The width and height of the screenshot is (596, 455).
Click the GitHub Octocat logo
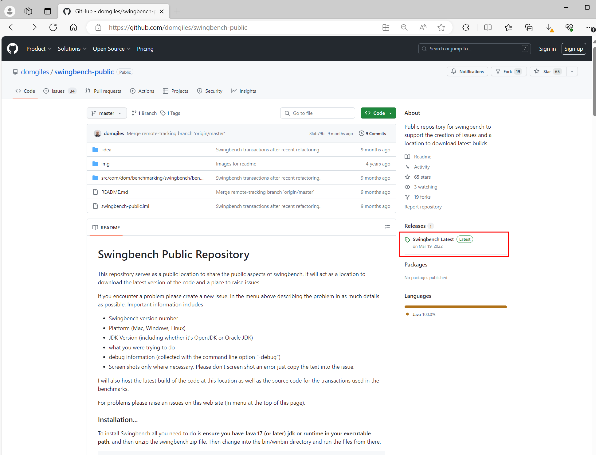(13, 49)
